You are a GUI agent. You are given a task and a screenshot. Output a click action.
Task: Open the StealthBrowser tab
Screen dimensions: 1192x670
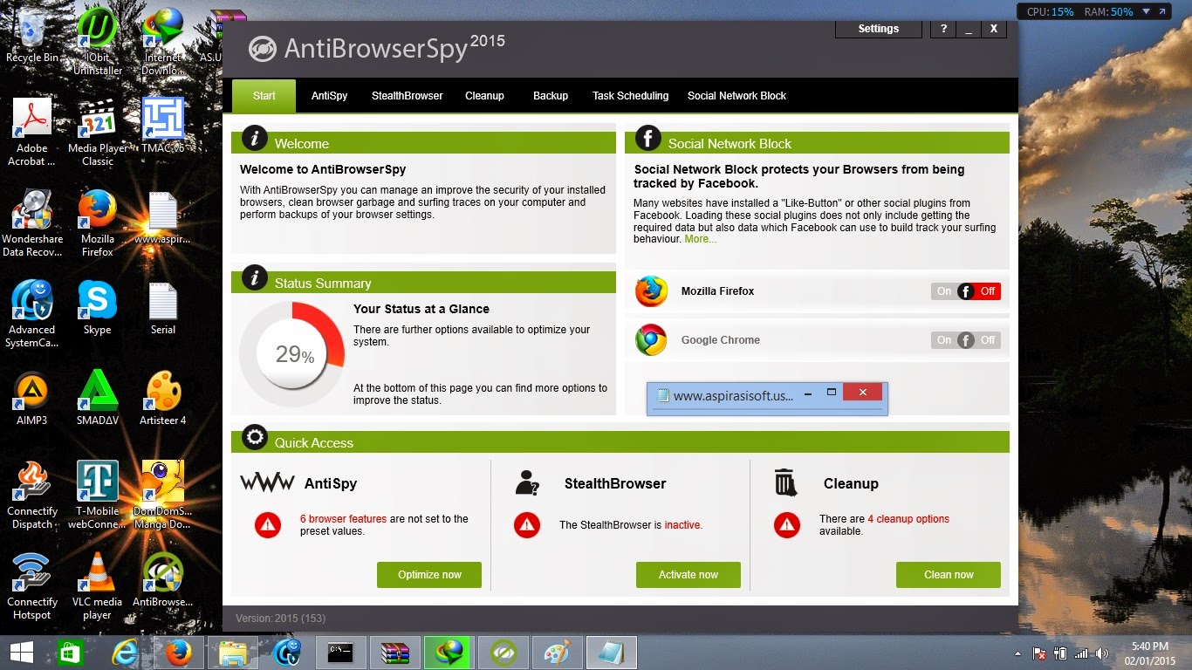(407, 96)
